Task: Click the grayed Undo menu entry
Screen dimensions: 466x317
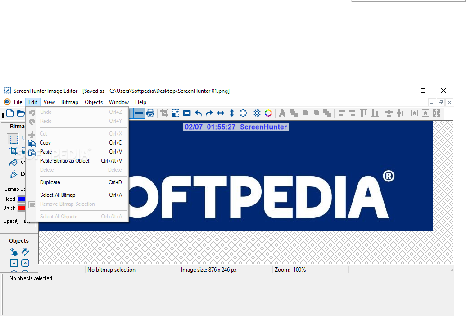Action: click(x=77, y=112)
